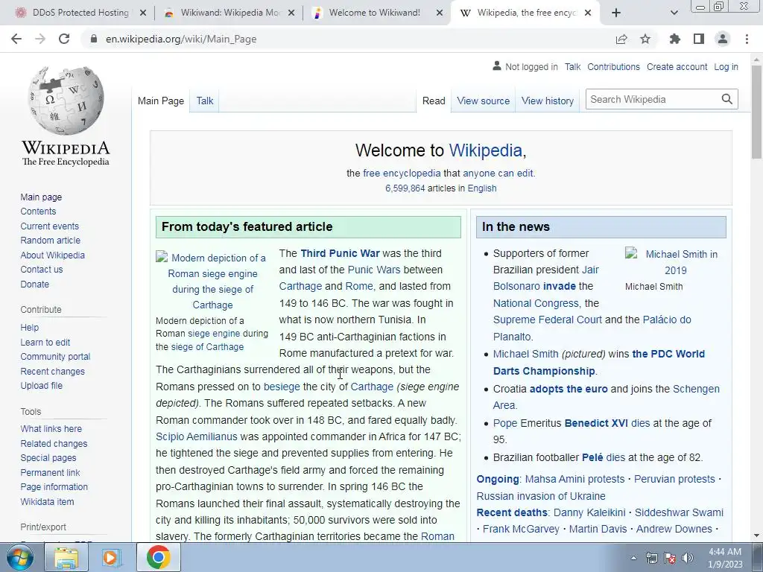763x572 pixels.
Task: Open the Windows Start button
Action: coord(19,557)
